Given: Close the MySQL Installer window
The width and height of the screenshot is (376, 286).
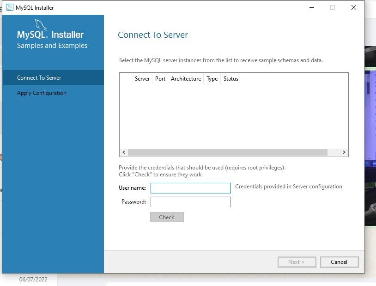Looking at the screenshot, I should [354, 7].
